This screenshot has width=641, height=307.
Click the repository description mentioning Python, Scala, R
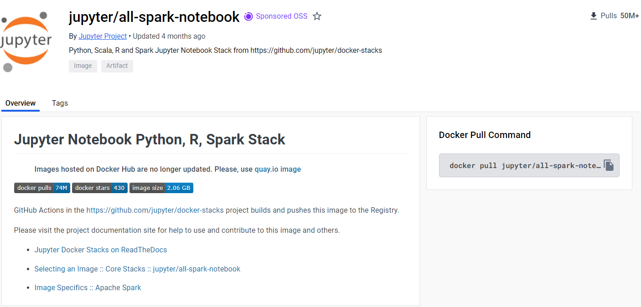[225, 50]
